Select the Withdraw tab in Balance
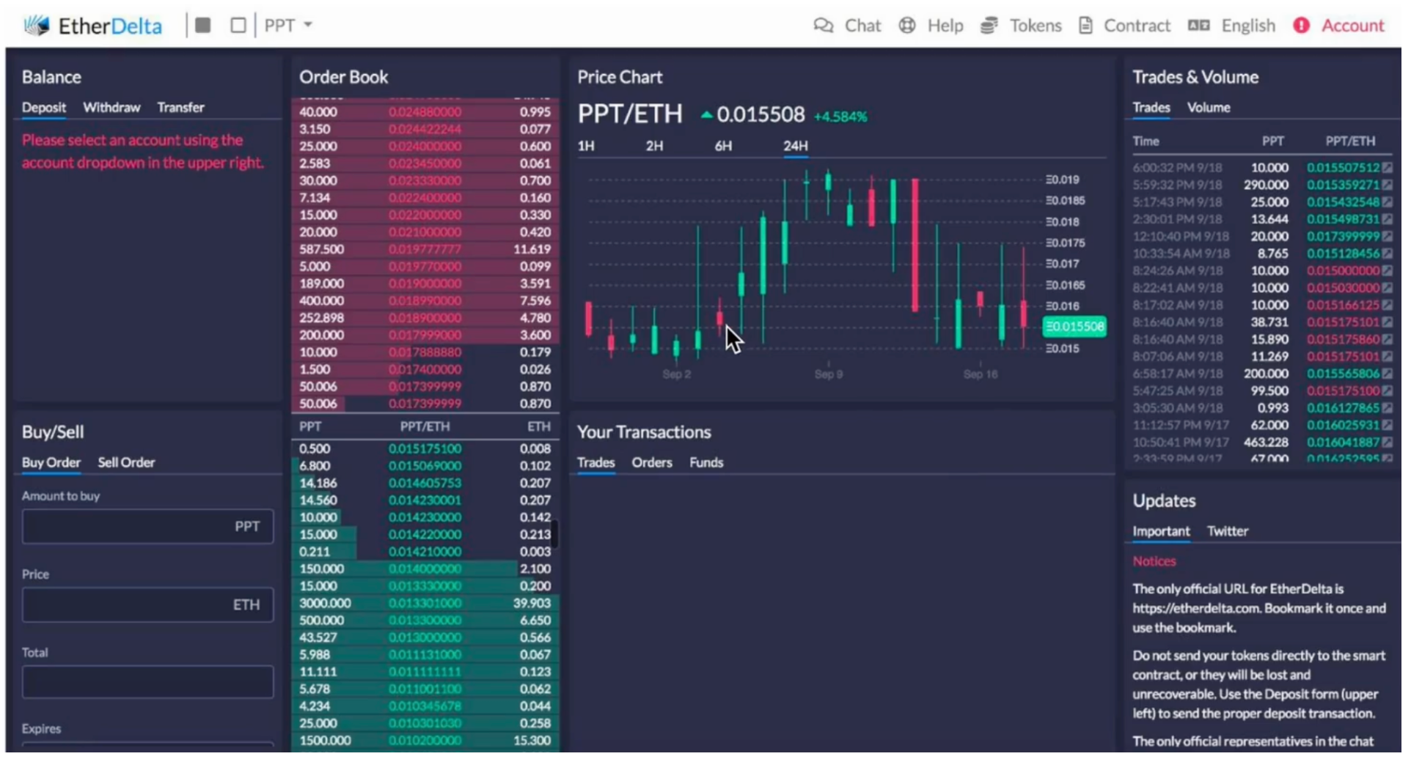Image resolution: width=1411 pixels, height=759 pixels. [112, 108]
